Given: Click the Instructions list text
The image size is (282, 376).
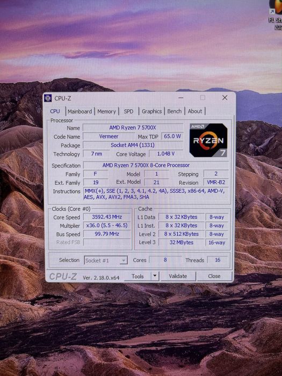Looking at the screenshot, I should [156, 194].
